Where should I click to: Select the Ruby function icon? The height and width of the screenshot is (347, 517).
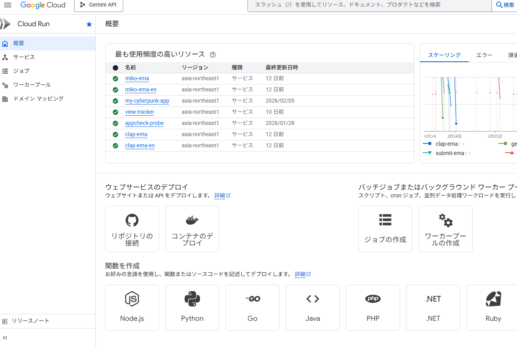[x=493, y=299]
